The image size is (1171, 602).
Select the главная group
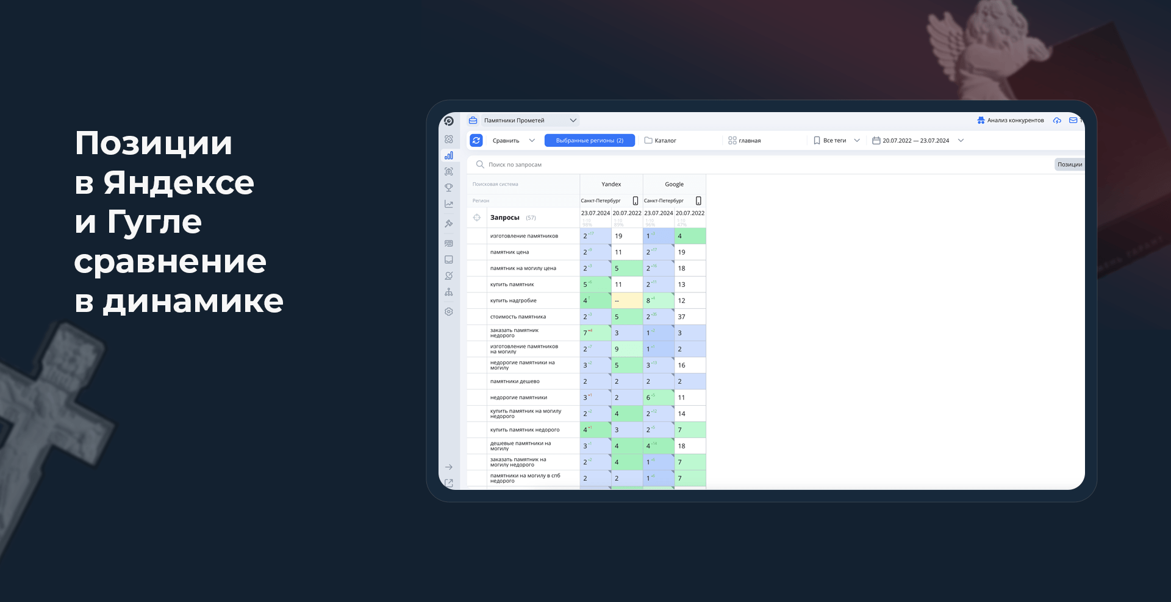745,140
